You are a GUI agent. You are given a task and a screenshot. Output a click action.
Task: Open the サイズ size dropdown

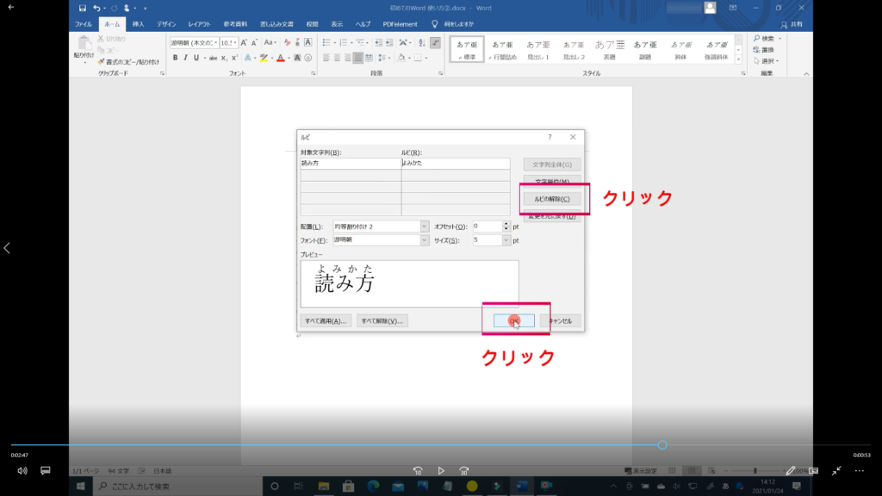point(504,240)
